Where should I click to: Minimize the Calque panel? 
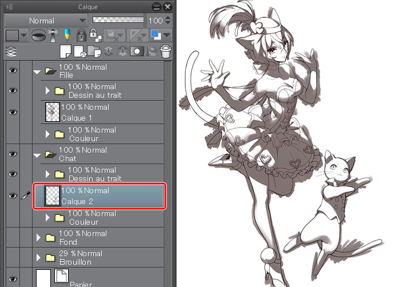pos(157,7)
